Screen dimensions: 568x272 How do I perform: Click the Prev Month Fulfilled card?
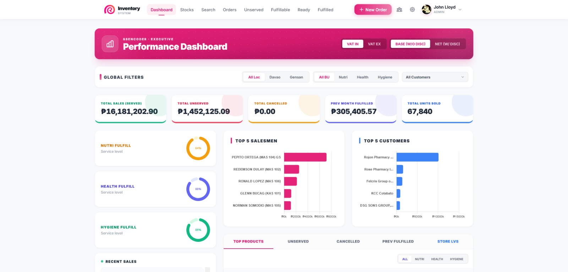[x=361, y=109]
